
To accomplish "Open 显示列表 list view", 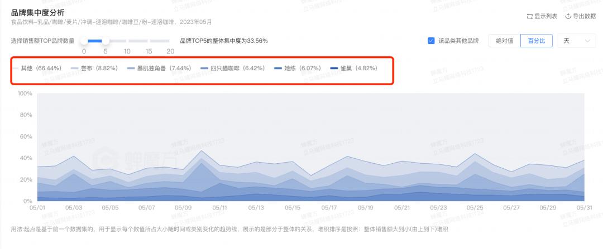I will click(x=542, y=17).
